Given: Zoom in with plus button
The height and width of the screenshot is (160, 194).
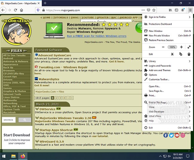Looking at the screenshot, I should point(181,47).
